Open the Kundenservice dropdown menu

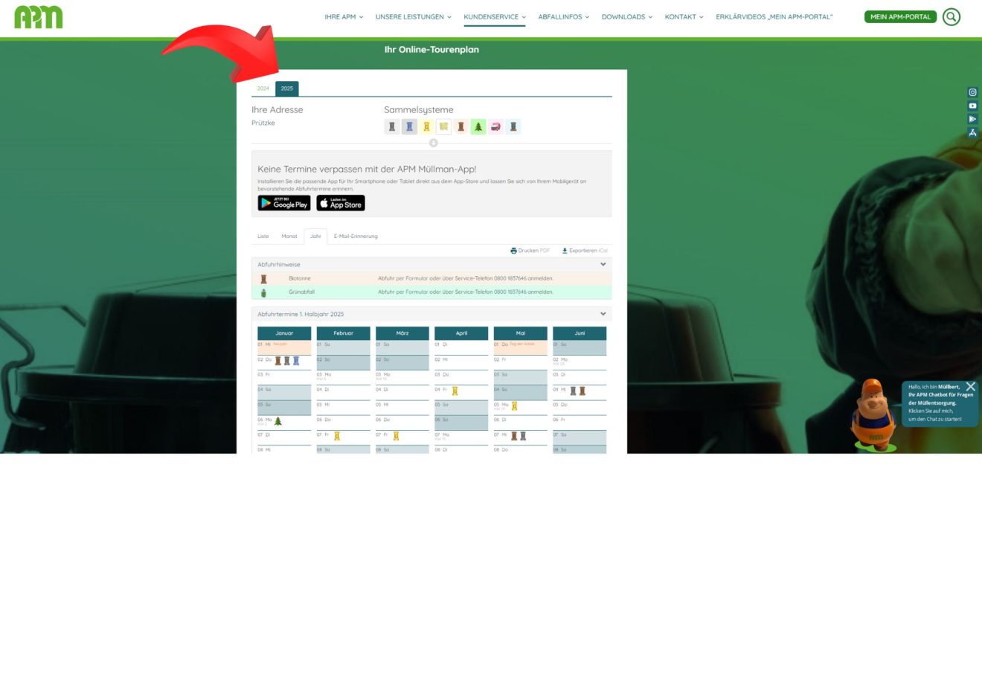[x=494, y=16]
